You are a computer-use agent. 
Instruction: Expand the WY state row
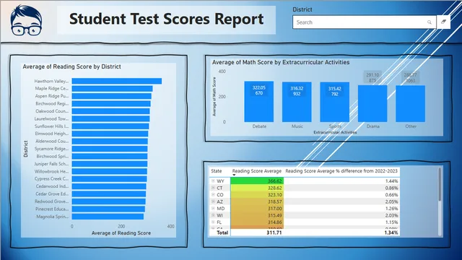(x=213, y=181)
